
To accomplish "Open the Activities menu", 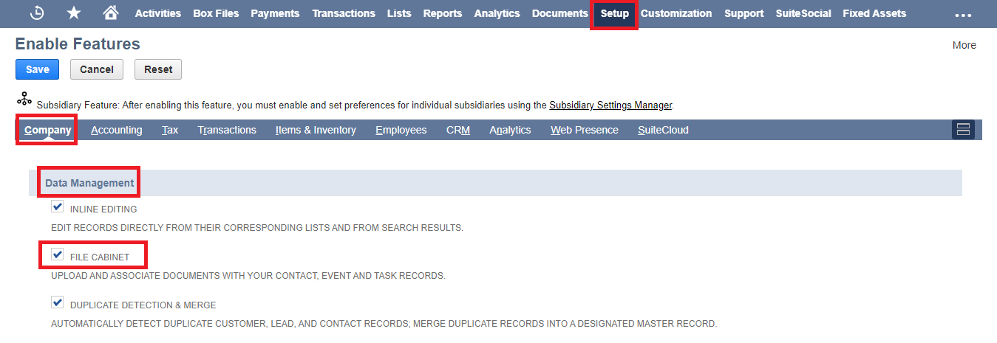I will 157,13.
